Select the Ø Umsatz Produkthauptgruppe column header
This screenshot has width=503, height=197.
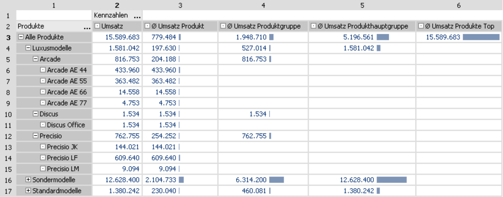pos(362,26)
